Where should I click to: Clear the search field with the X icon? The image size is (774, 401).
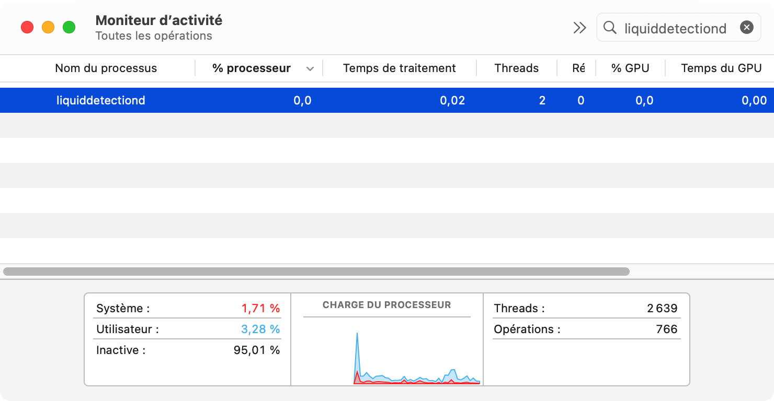pyautogui.click(x=747, y=28)
